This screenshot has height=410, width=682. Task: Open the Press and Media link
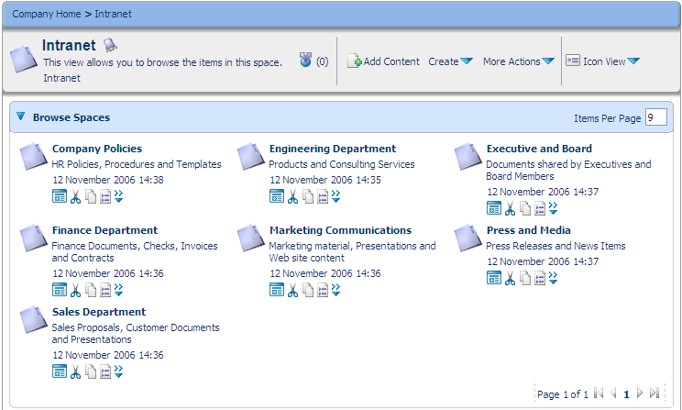tap(529, 230)
